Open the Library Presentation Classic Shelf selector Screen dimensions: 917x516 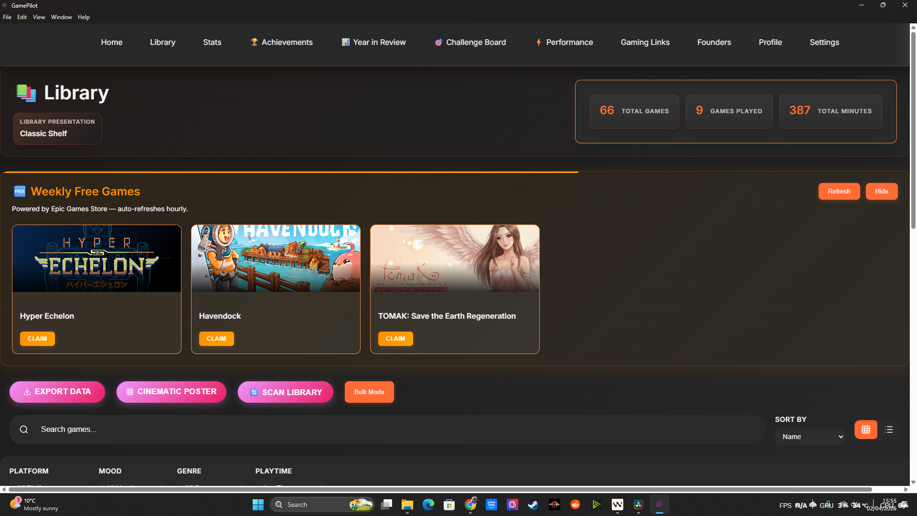tap(57, 129)
